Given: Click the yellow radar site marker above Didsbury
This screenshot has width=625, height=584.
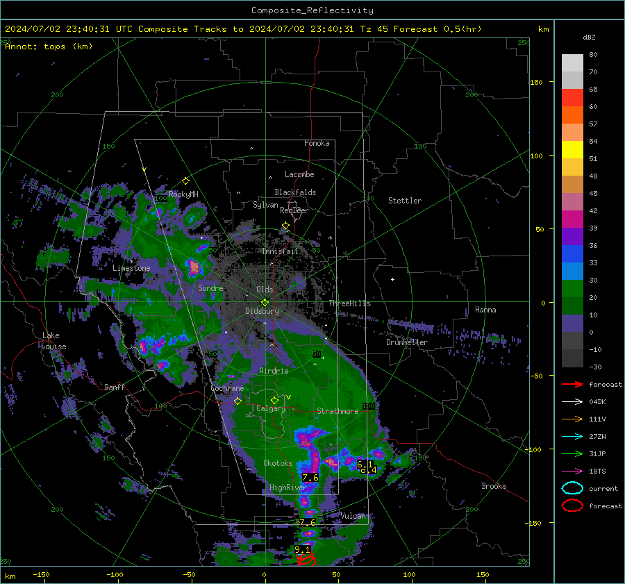Looking at the screenshot, I should pos(265,303).
